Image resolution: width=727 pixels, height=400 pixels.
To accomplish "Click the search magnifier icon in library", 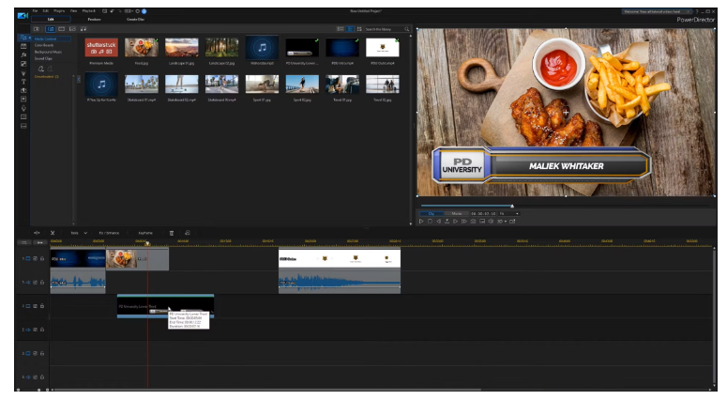I will 406,29.
